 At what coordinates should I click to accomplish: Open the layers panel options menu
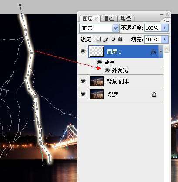coord(167,20)
